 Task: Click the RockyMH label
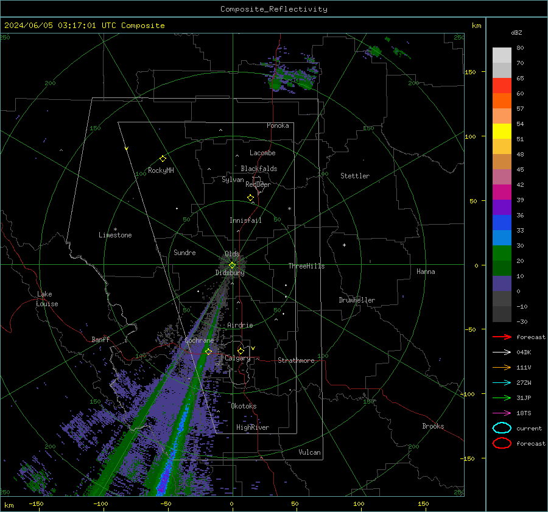pos(161,170)
